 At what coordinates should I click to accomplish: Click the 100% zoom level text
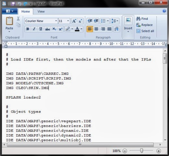point(116,151)
